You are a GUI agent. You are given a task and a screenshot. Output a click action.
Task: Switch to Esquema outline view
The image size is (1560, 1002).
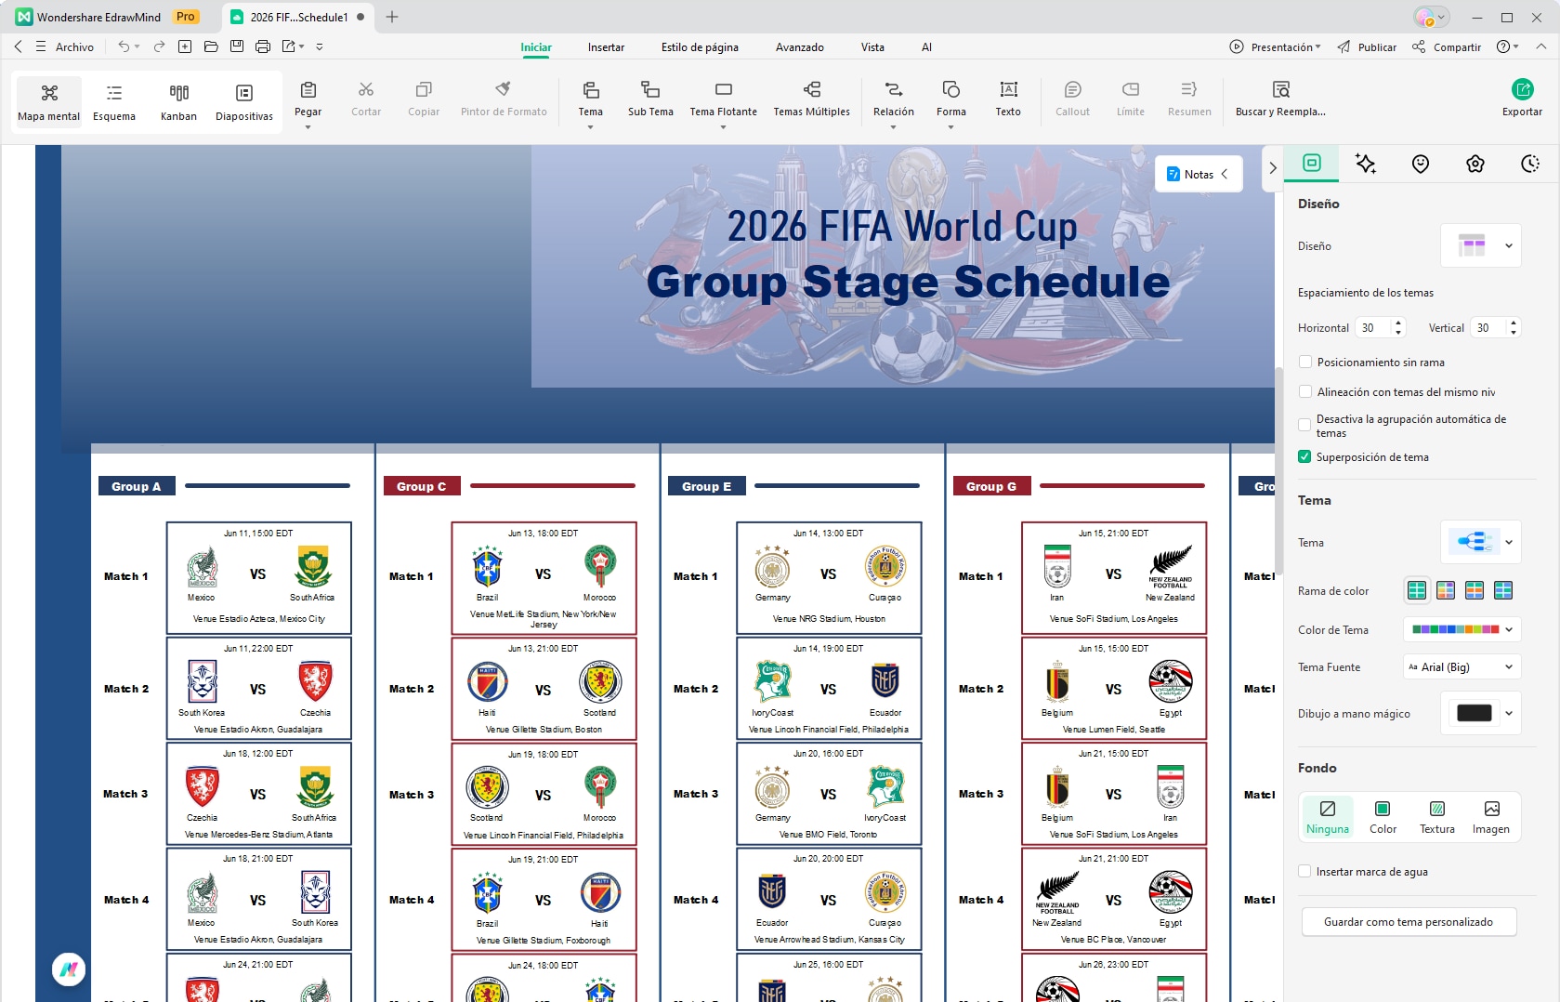114,102
